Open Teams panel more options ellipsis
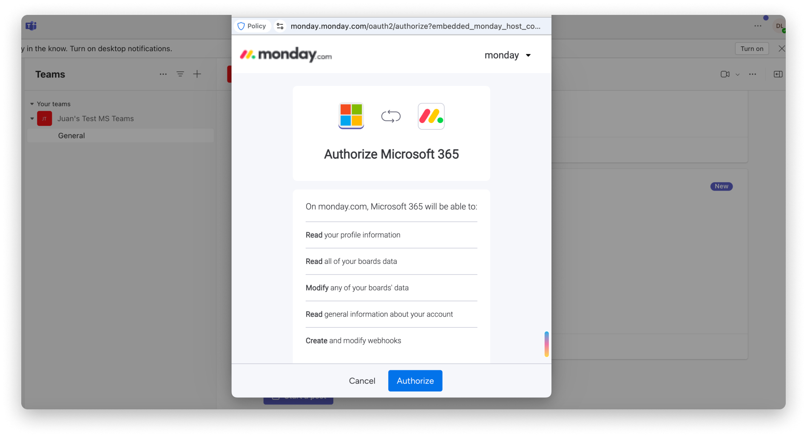 163,74
